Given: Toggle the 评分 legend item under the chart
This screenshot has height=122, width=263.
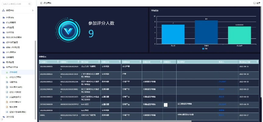Looking at the screenshot, I should pos(204,48).
